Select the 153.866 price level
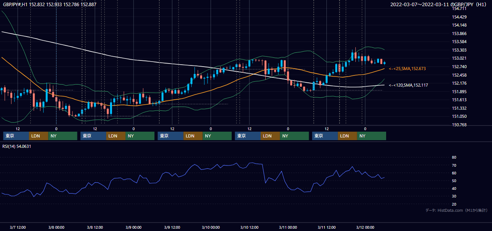Screen dimensions: 492x231 (459, 33)
